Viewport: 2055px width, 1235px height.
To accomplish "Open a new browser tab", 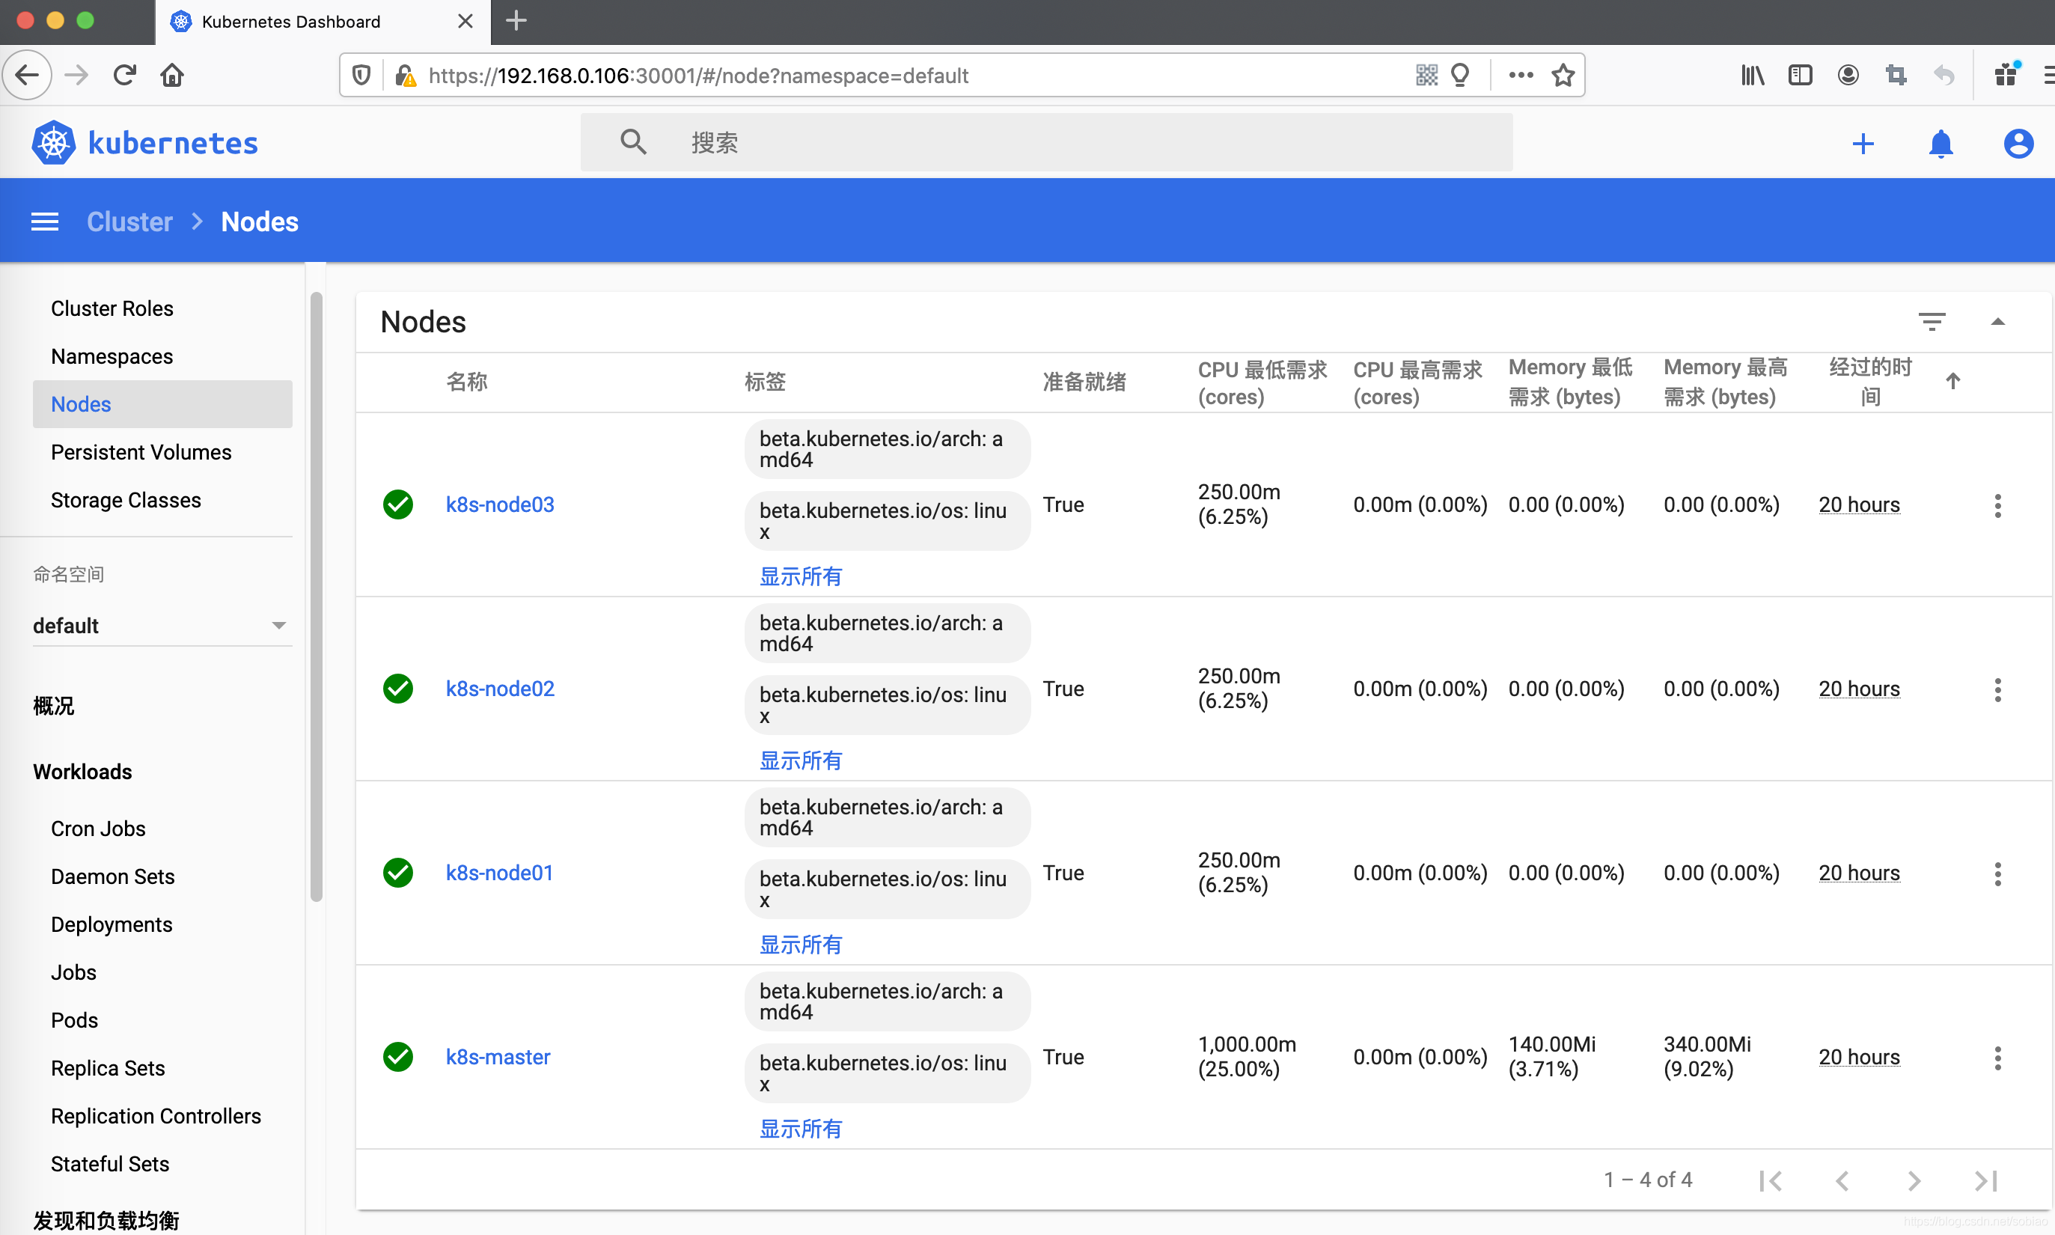I will [x=516, y=21].
